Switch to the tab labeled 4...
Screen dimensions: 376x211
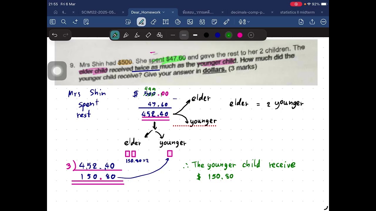[64, 12]
